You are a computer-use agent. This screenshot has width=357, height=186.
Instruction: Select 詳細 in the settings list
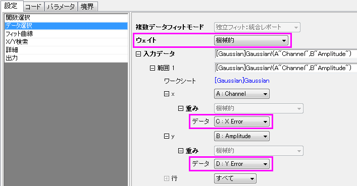(66, 50)
